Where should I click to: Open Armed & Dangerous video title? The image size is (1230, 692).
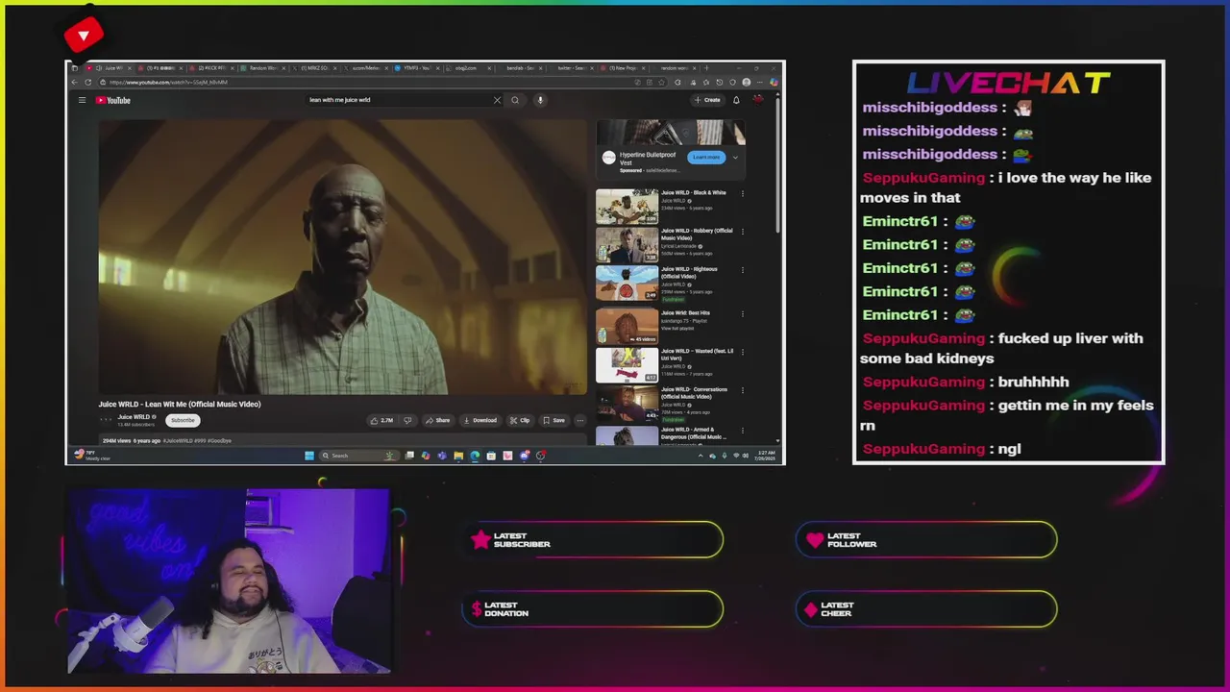(x=693, y=433)
